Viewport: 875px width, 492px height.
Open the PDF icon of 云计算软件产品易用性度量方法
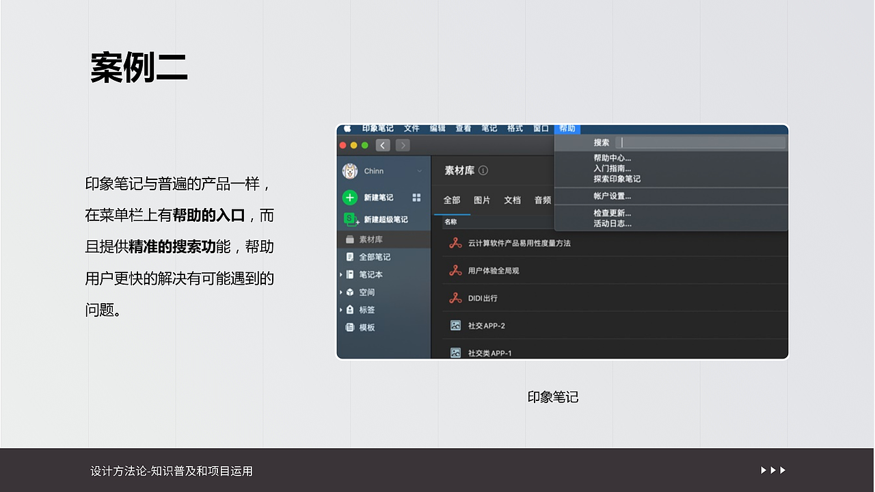(x=455, y=244)
